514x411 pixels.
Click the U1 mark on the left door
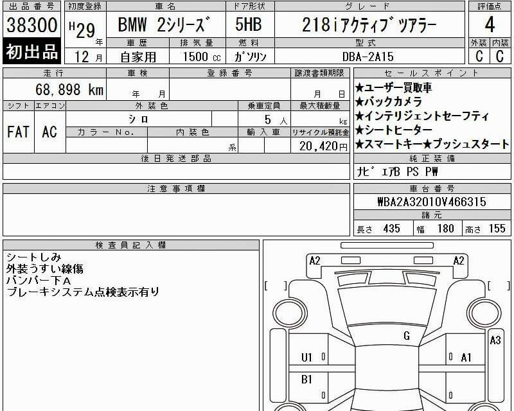point(306,357)
